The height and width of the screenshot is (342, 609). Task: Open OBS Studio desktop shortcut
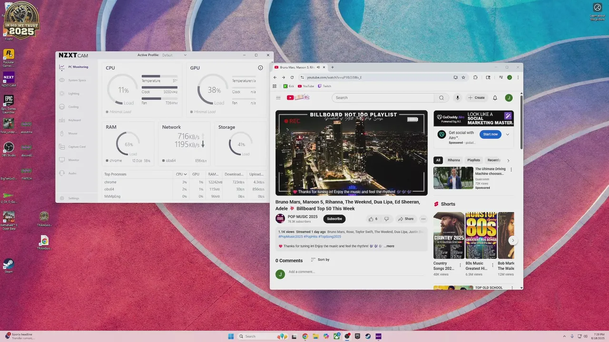9,149
